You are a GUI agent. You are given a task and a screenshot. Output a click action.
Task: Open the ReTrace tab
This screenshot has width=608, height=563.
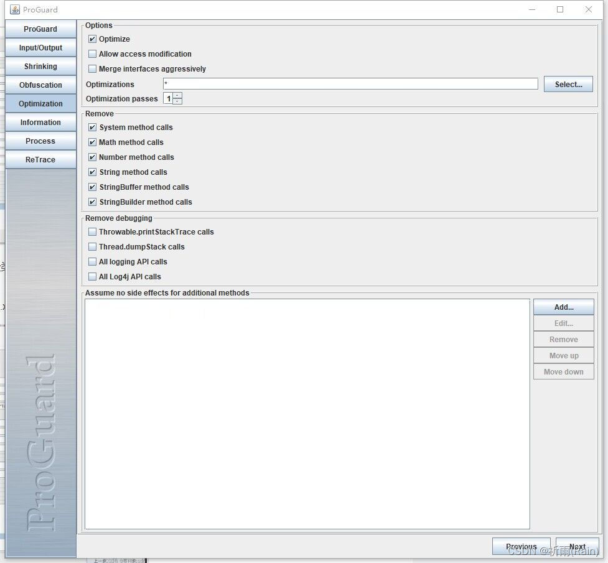coord(40,159)
